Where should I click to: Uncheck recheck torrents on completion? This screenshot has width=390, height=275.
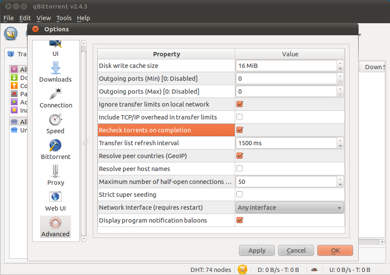point(240,130)
